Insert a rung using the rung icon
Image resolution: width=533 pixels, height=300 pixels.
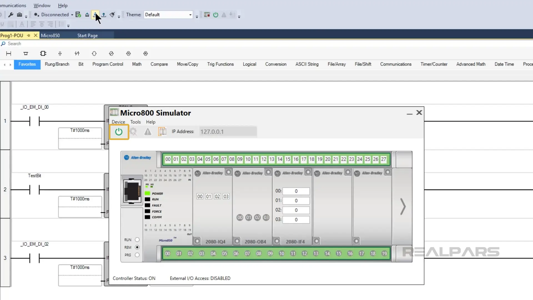click(9, 54)
